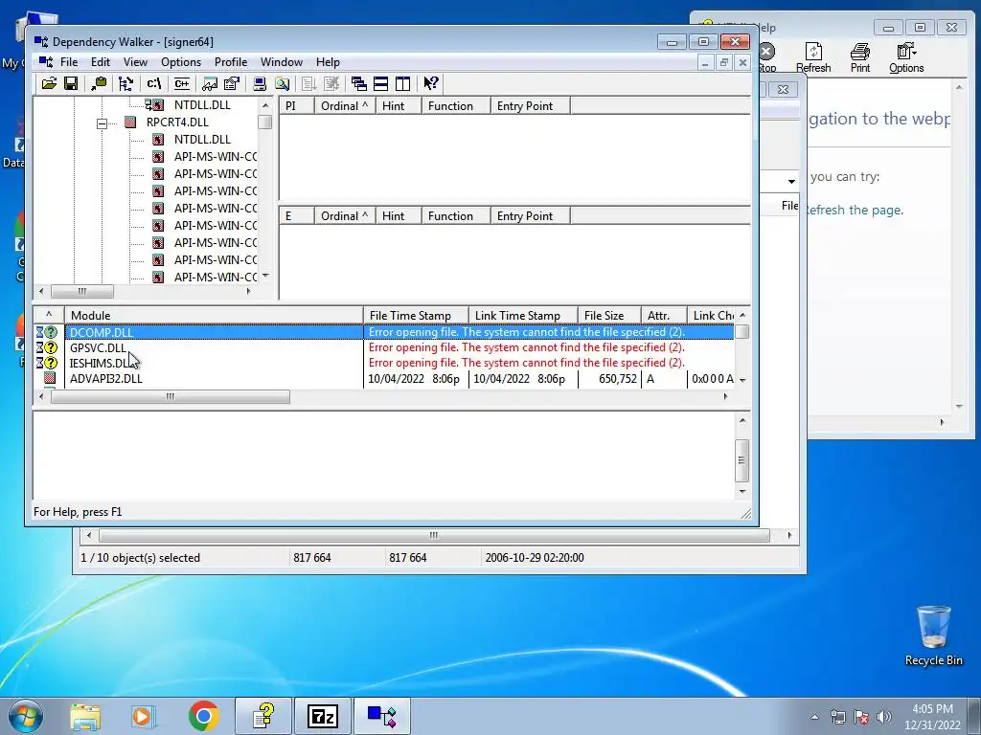The image size is (981, 735).
Task: Select the DCOMP.DLL module row
Action: (383, 332)
